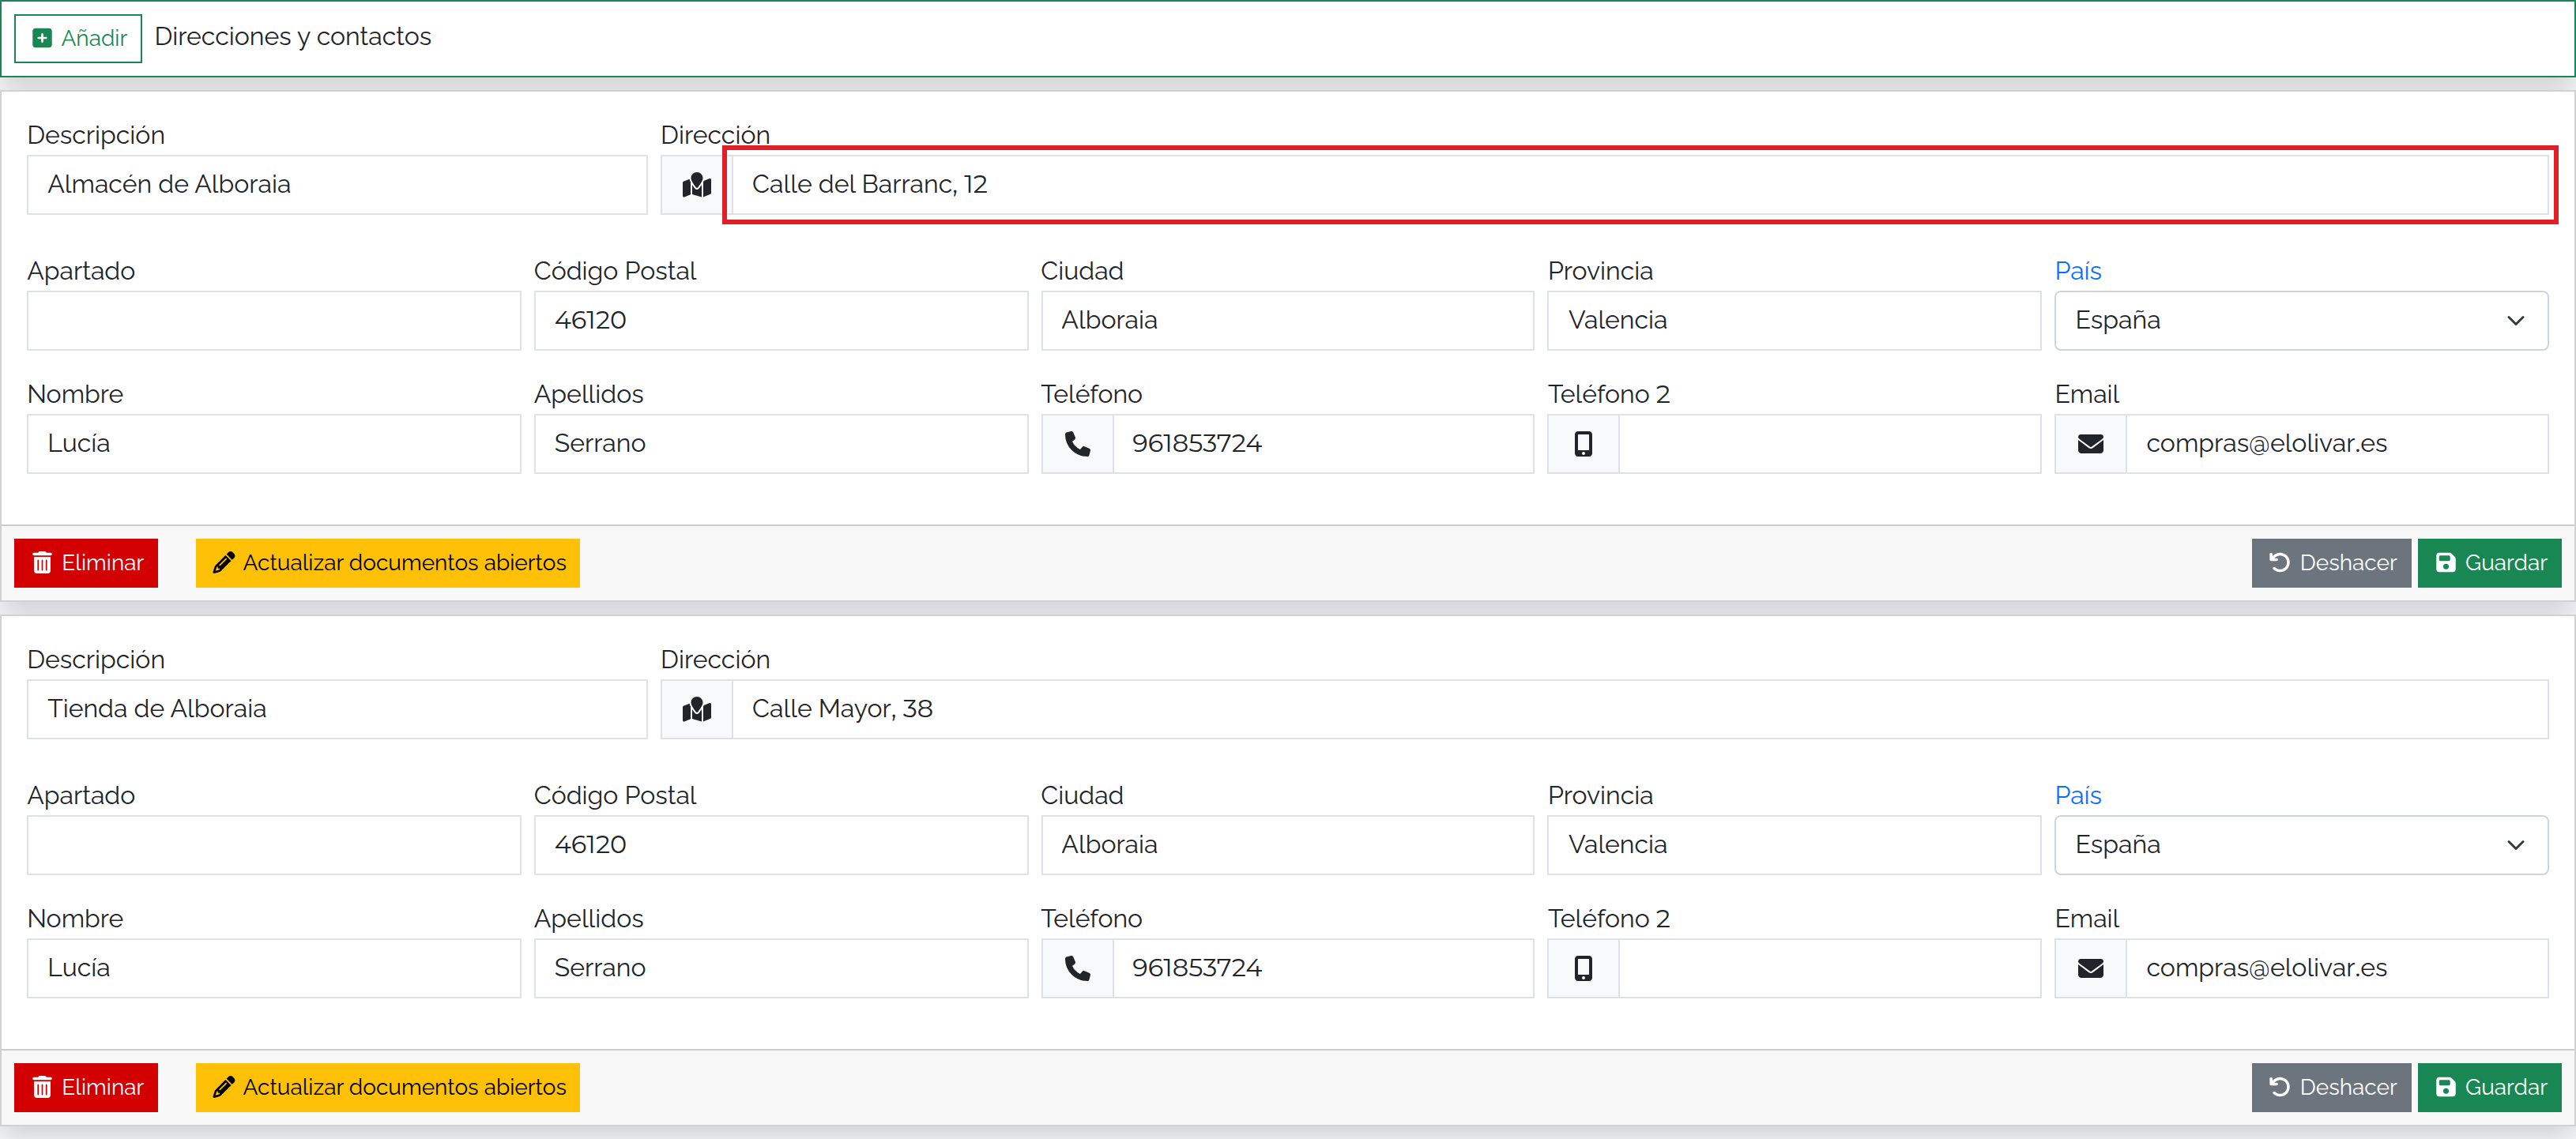This screenshot has width=2576, height=1139.
Task: Delete the Tienda de Alboraia address
Action: (86, 1087)
